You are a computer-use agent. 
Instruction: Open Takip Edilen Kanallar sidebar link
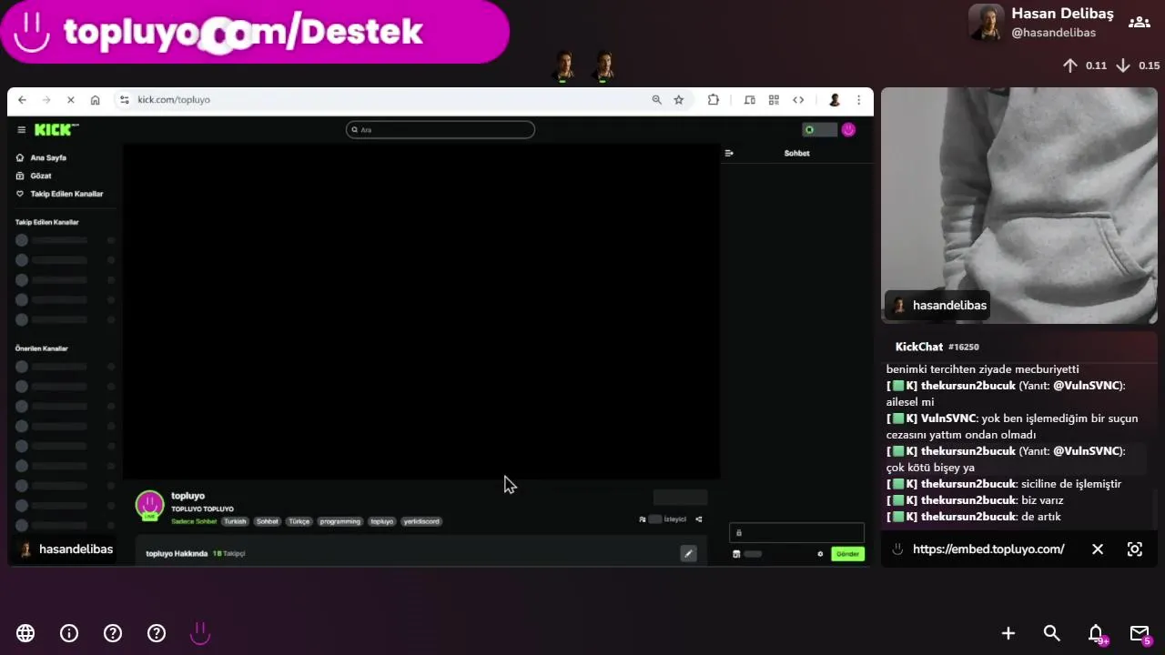click(60, 194)
